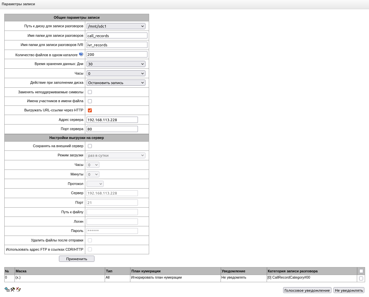This screenshot has width=369, height=297.
Task: Uncheck export URL links via HTTP
Action: 90,110
